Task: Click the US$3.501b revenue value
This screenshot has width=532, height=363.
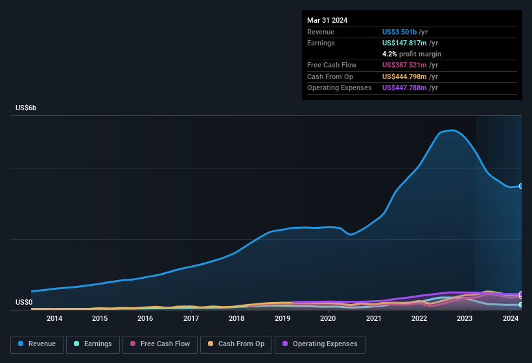Action: (x=399, y=32)
